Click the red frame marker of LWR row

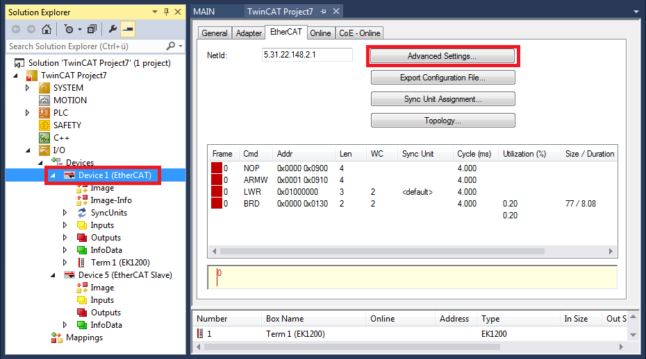(x=217, y=192)
